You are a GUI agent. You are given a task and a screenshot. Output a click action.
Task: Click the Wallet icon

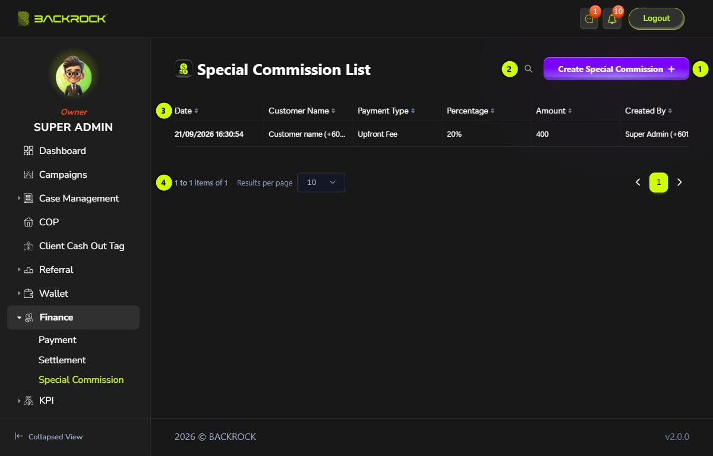pyautogui.click(x=29, y=294)
